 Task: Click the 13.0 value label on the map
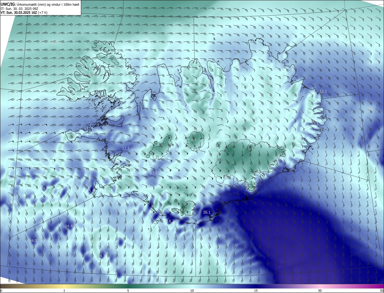[154, 173]
